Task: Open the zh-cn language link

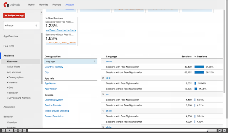Action: [109, 111]
